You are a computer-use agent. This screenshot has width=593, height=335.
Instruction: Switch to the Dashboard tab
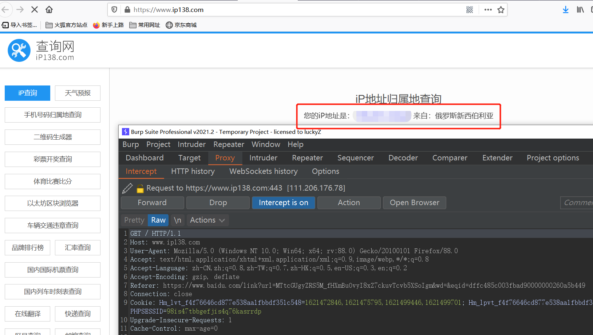point(145,158)
